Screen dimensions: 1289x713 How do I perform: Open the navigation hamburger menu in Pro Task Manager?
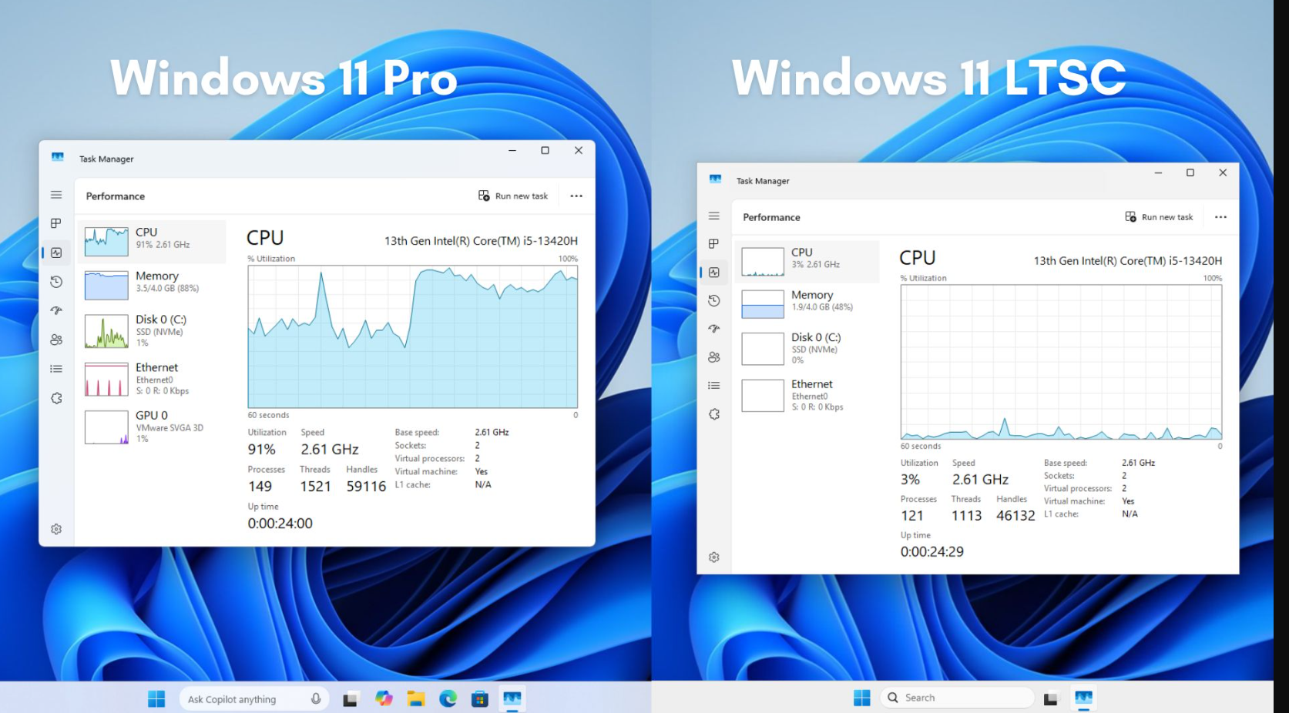[56, 195]
